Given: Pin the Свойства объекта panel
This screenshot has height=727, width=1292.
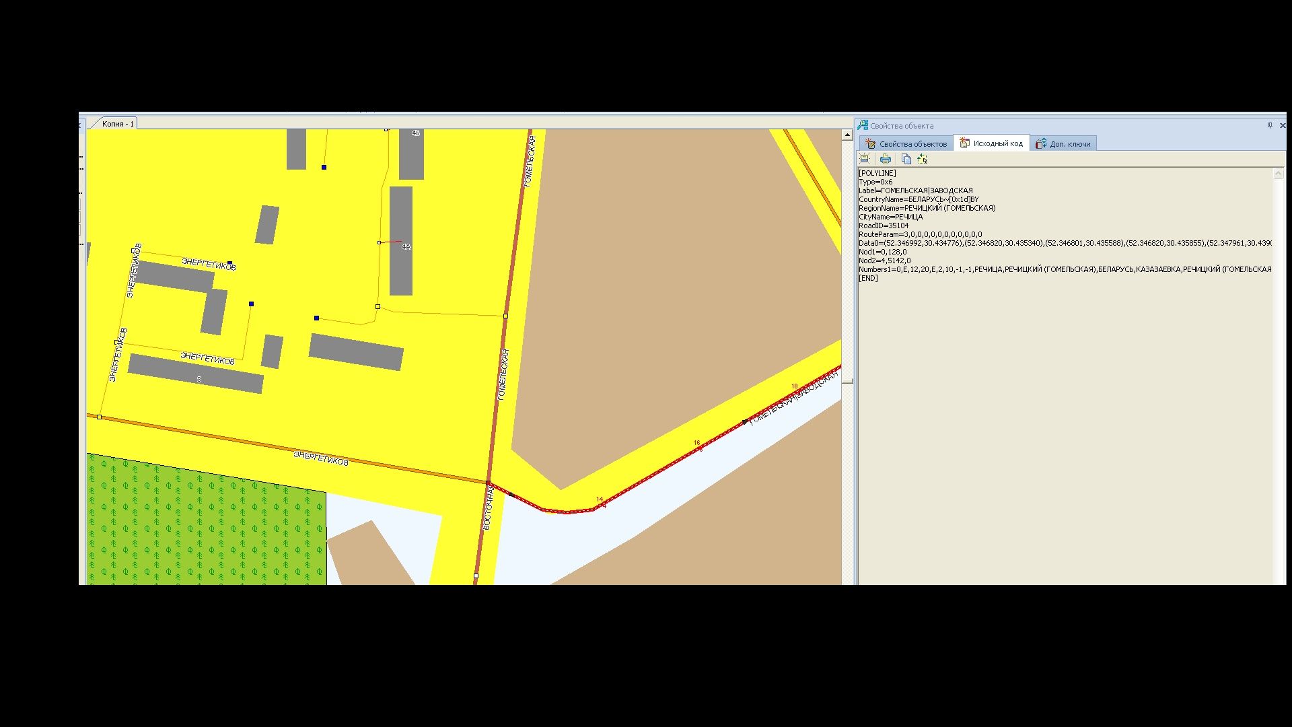Looking at the screenshot, I should [1270, 125].
